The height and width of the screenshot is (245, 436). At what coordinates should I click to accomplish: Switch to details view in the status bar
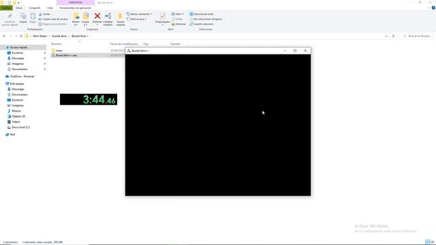click(427, 242)
